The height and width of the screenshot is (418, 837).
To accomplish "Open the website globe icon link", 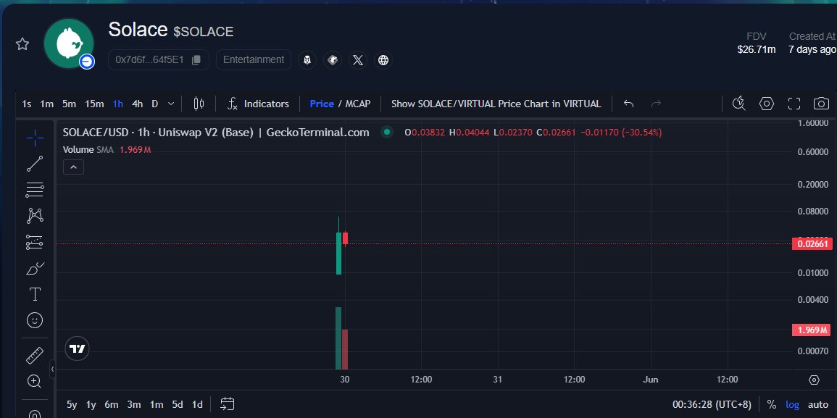I will pyautogui.click(x=383, y=60).
